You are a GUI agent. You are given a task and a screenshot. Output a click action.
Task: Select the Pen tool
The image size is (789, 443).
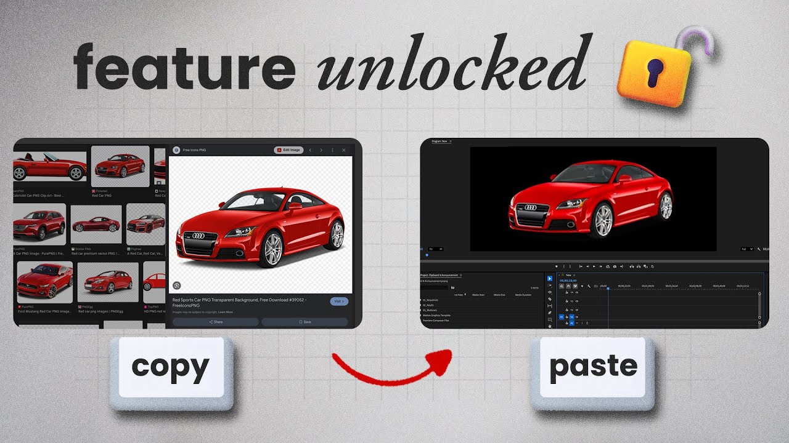coord(550,313)
